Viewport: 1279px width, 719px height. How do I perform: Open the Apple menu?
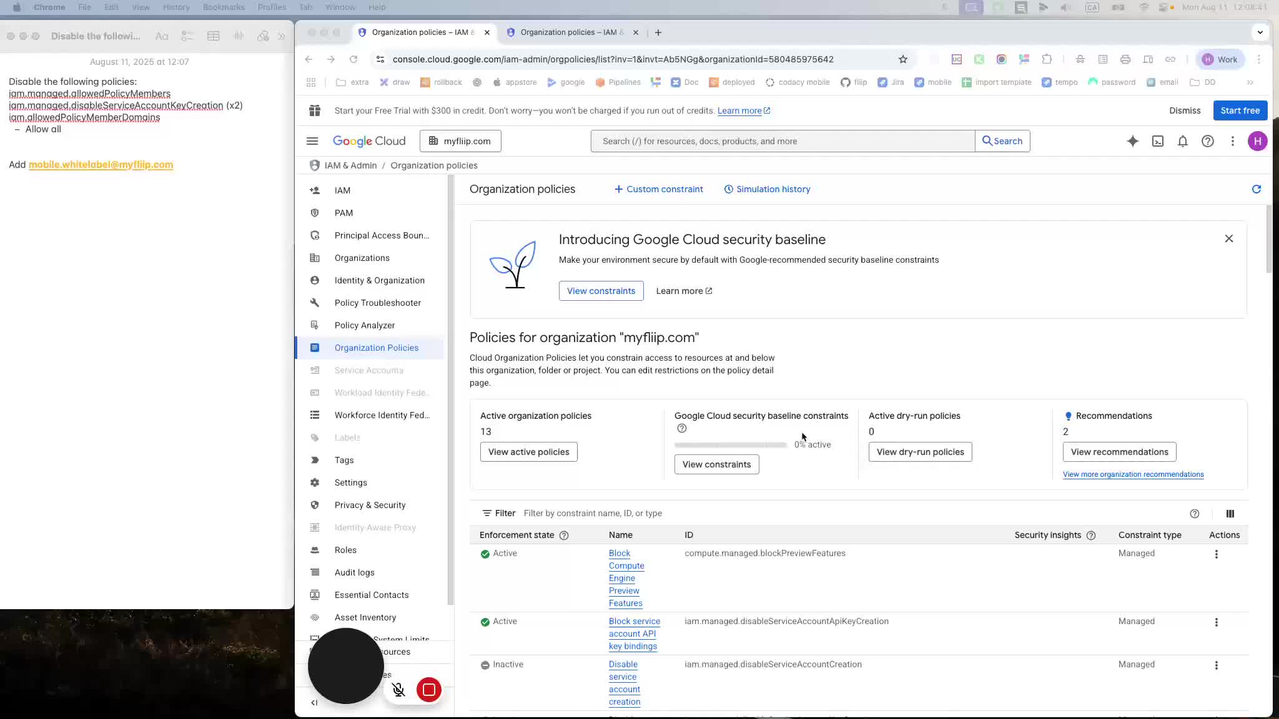pyautogui.click(x=17, y=7)
